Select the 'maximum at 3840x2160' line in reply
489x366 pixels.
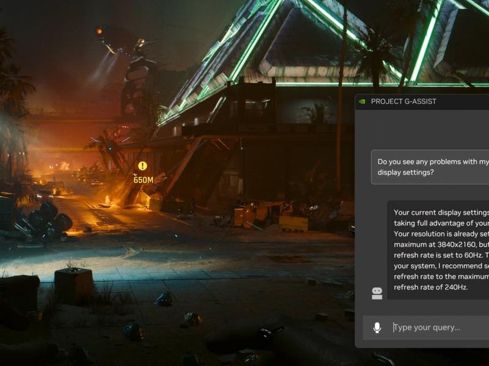pos(441,245)
